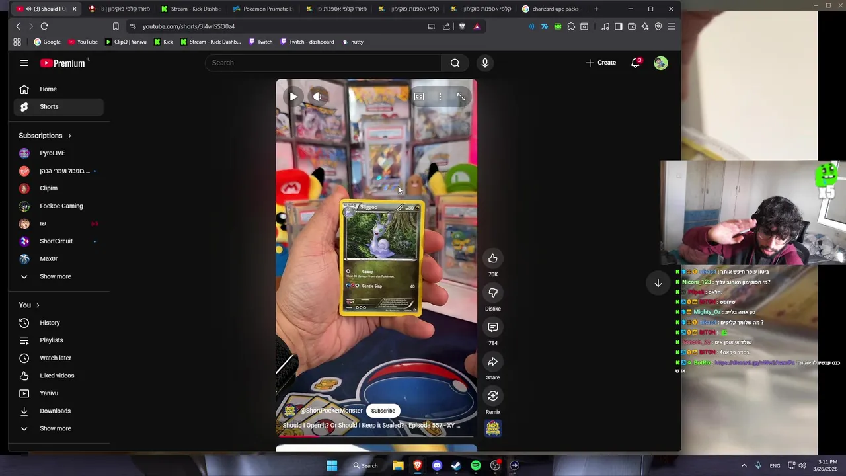Start voice search with microphone icon
This screenshot has height=476, width=846.
pos(485,63)
